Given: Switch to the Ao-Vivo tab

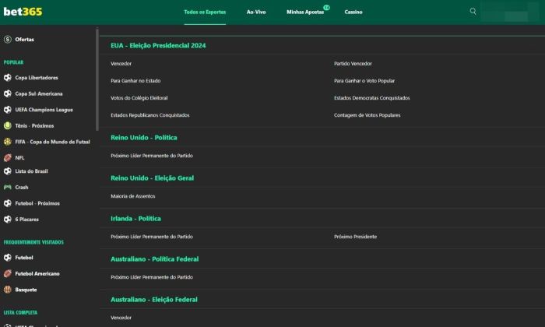Looking at the screenshot, I should tap(256, 12).
